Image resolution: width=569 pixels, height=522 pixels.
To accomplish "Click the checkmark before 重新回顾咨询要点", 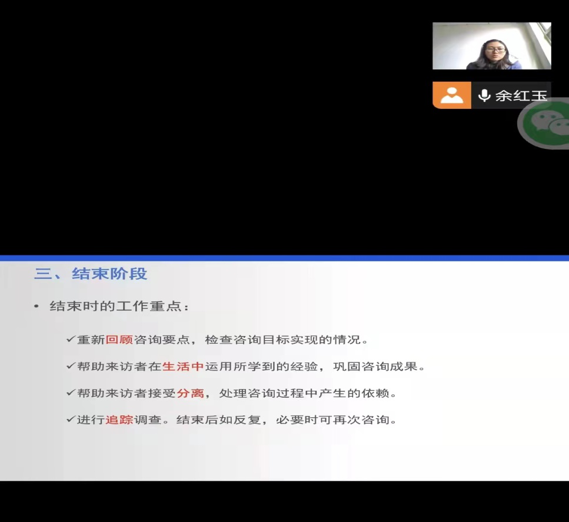I will pyautogui.click(x=70, y=340).
